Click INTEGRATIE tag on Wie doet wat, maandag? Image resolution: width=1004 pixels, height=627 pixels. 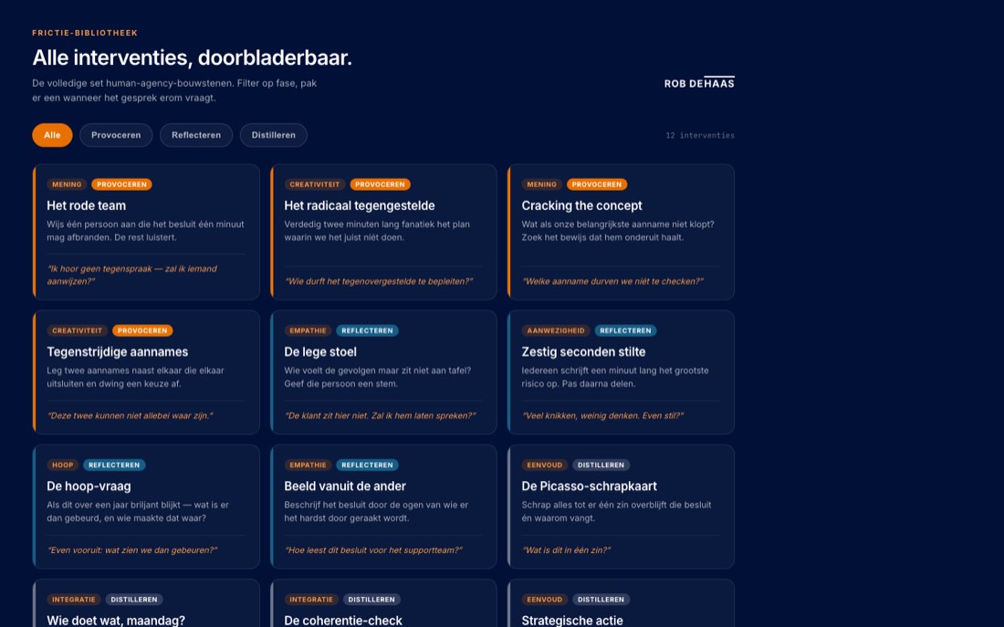coord(74,600)
